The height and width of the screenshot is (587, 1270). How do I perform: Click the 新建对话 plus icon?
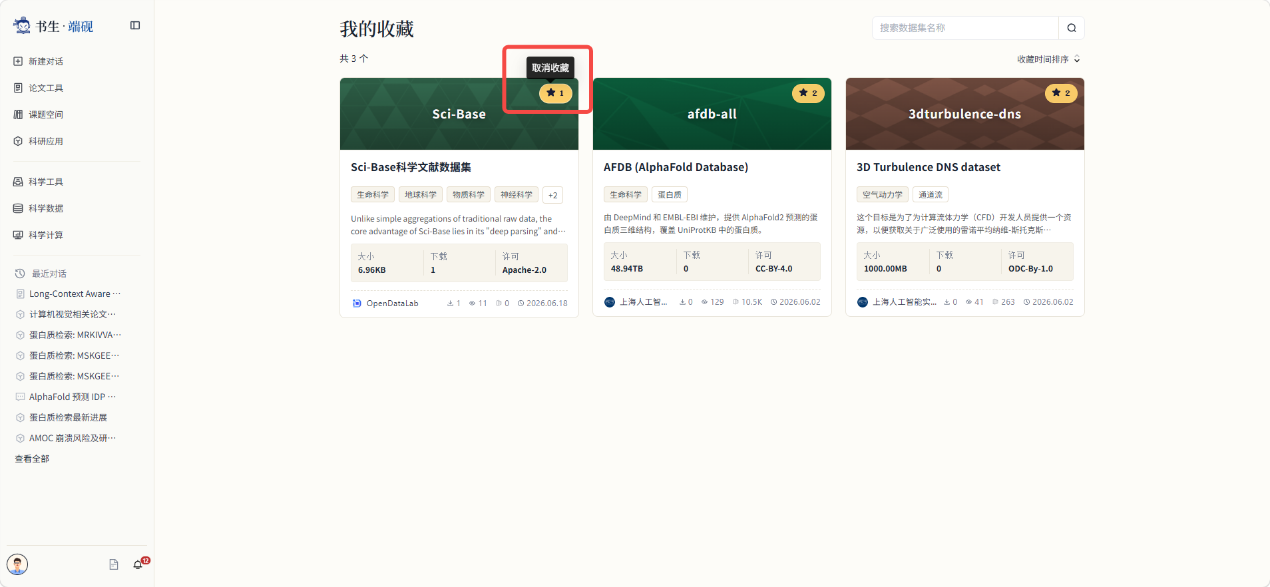pyautogui.click(x=18, y=61)
